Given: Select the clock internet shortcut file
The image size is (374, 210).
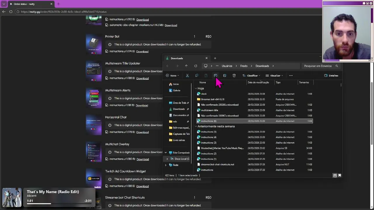Looking at the screenshot, I should tap(204, 94).
